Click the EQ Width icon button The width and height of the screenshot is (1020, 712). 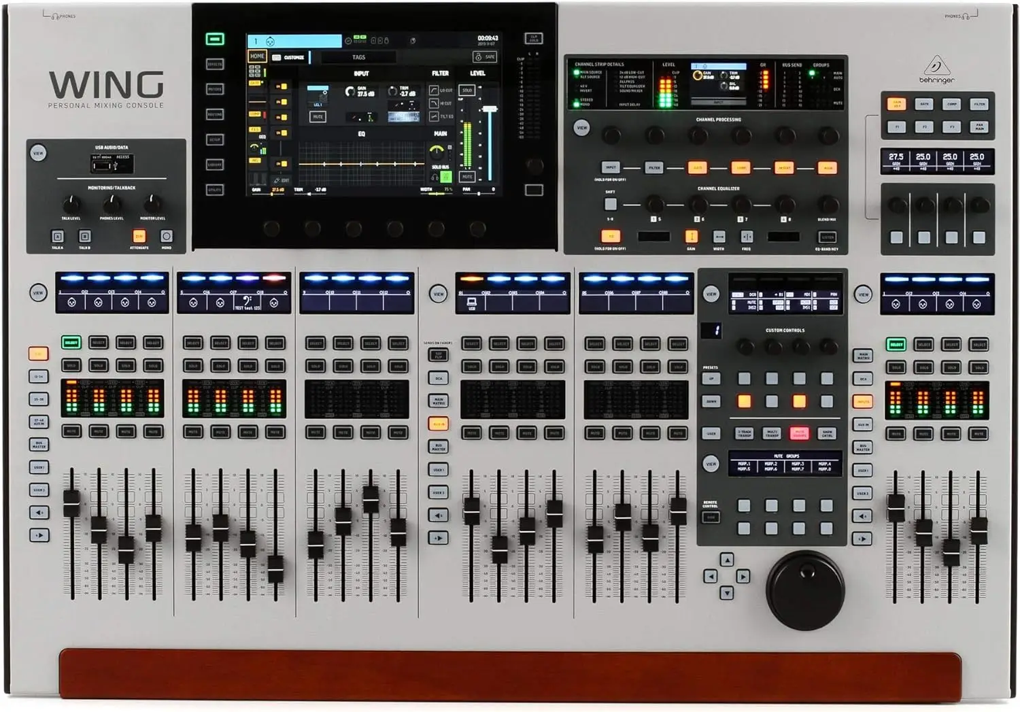pyautogui.click(x=719, y=237)
